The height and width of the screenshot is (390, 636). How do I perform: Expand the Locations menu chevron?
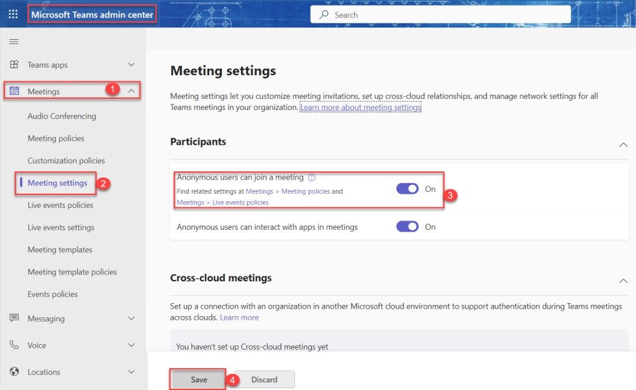point(132,372)
